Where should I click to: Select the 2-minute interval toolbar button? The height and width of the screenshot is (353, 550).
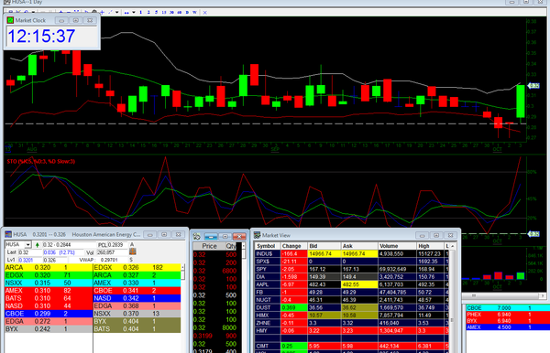click(x=148, y=12)
